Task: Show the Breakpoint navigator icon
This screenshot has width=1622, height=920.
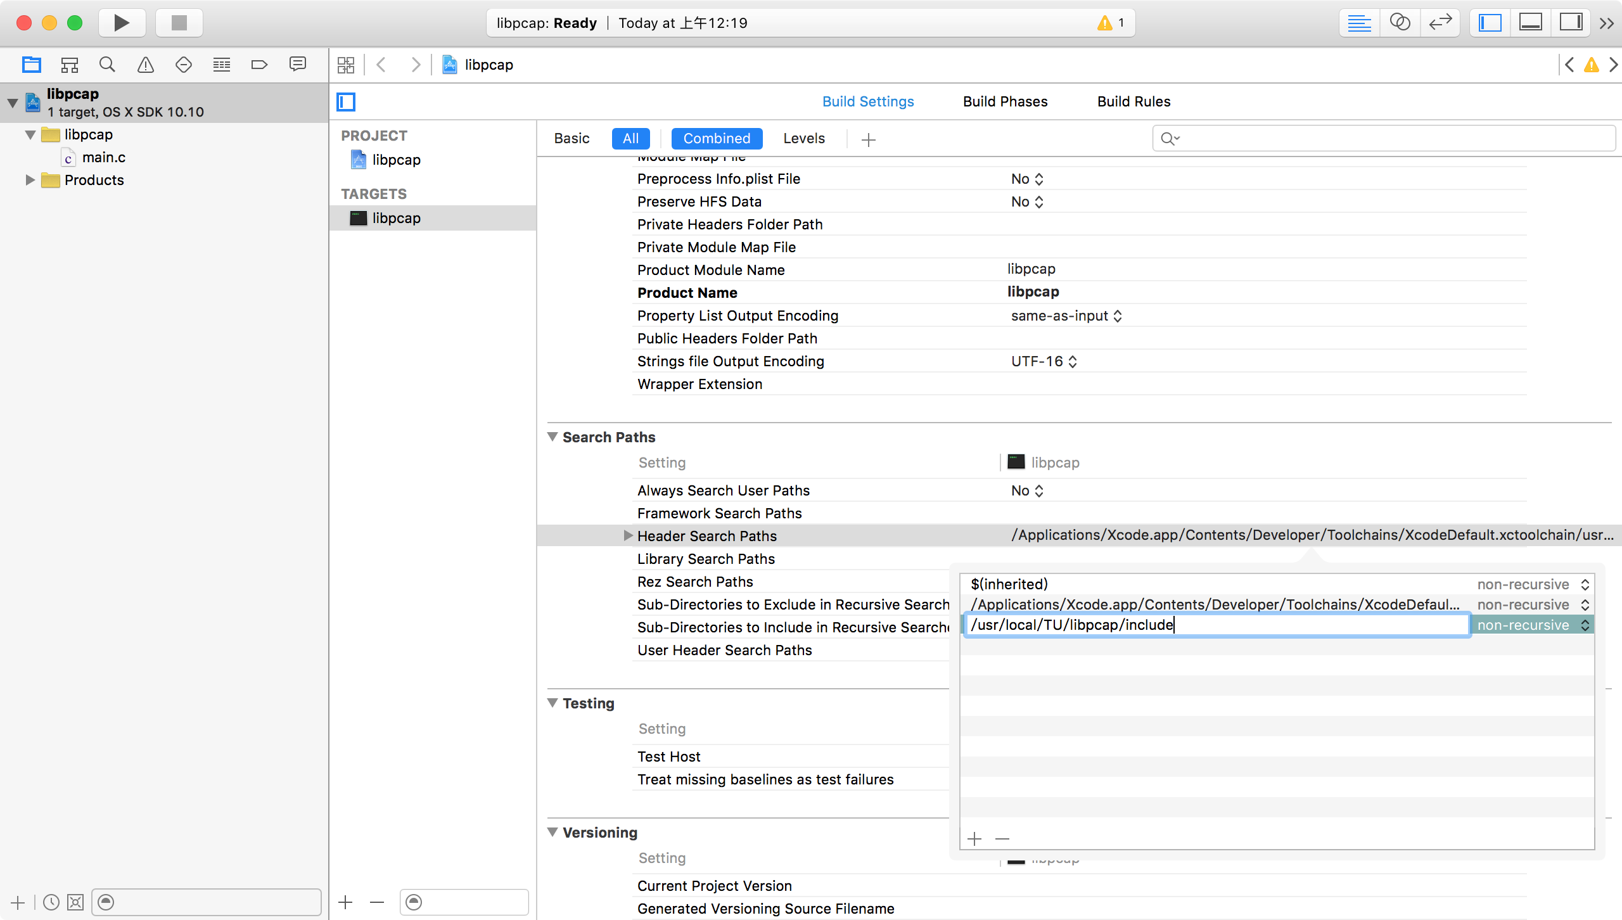Action: point(259,65)
